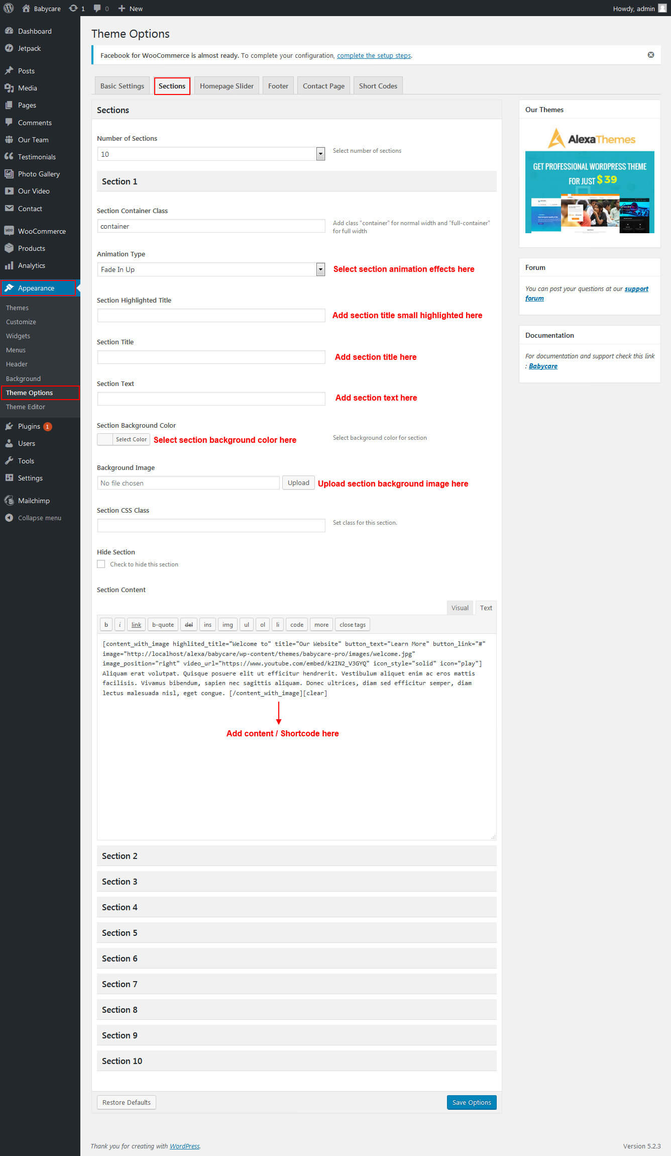
Task: Open Customize under Appearance
Action: [21, 322]
